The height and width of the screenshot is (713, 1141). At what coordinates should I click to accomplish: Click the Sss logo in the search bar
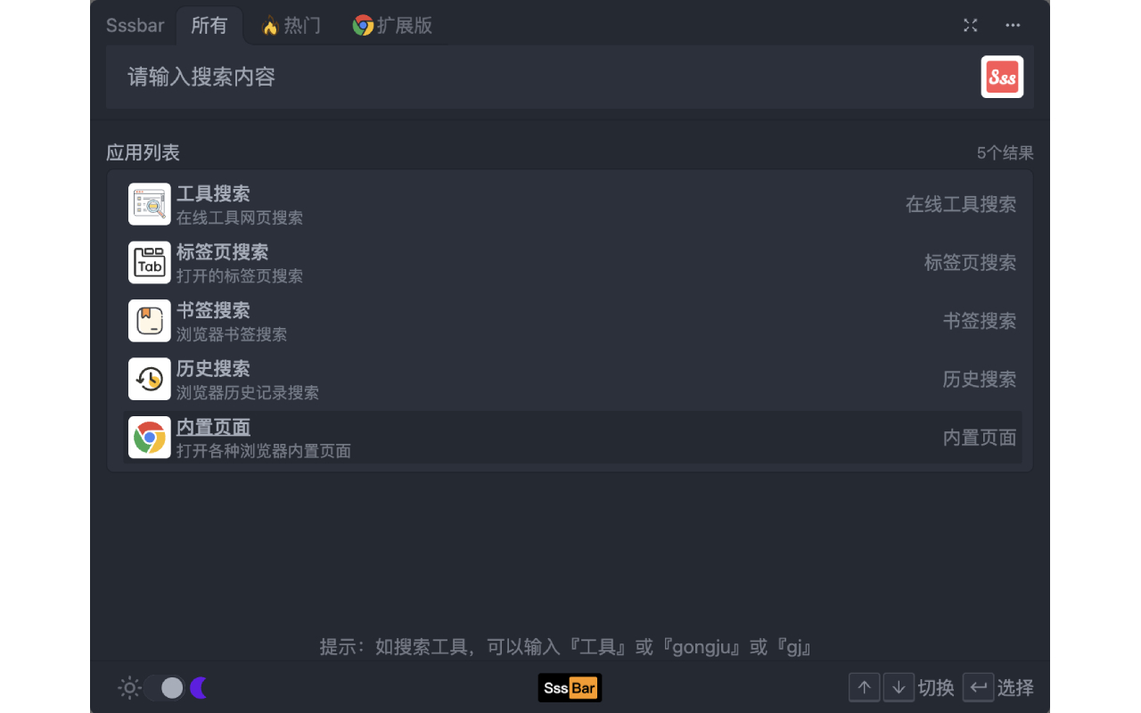pos(1002,77)
